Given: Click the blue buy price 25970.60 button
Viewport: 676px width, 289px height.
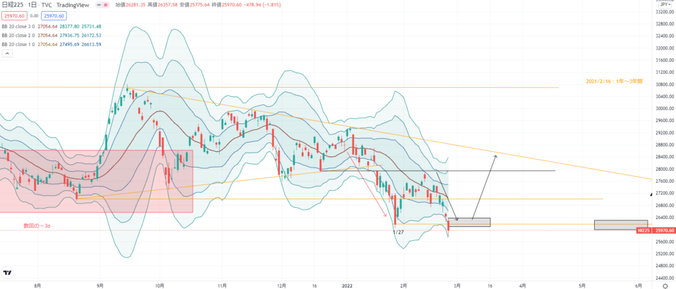Looking at the screenshot, I should (x=53, y=16).
